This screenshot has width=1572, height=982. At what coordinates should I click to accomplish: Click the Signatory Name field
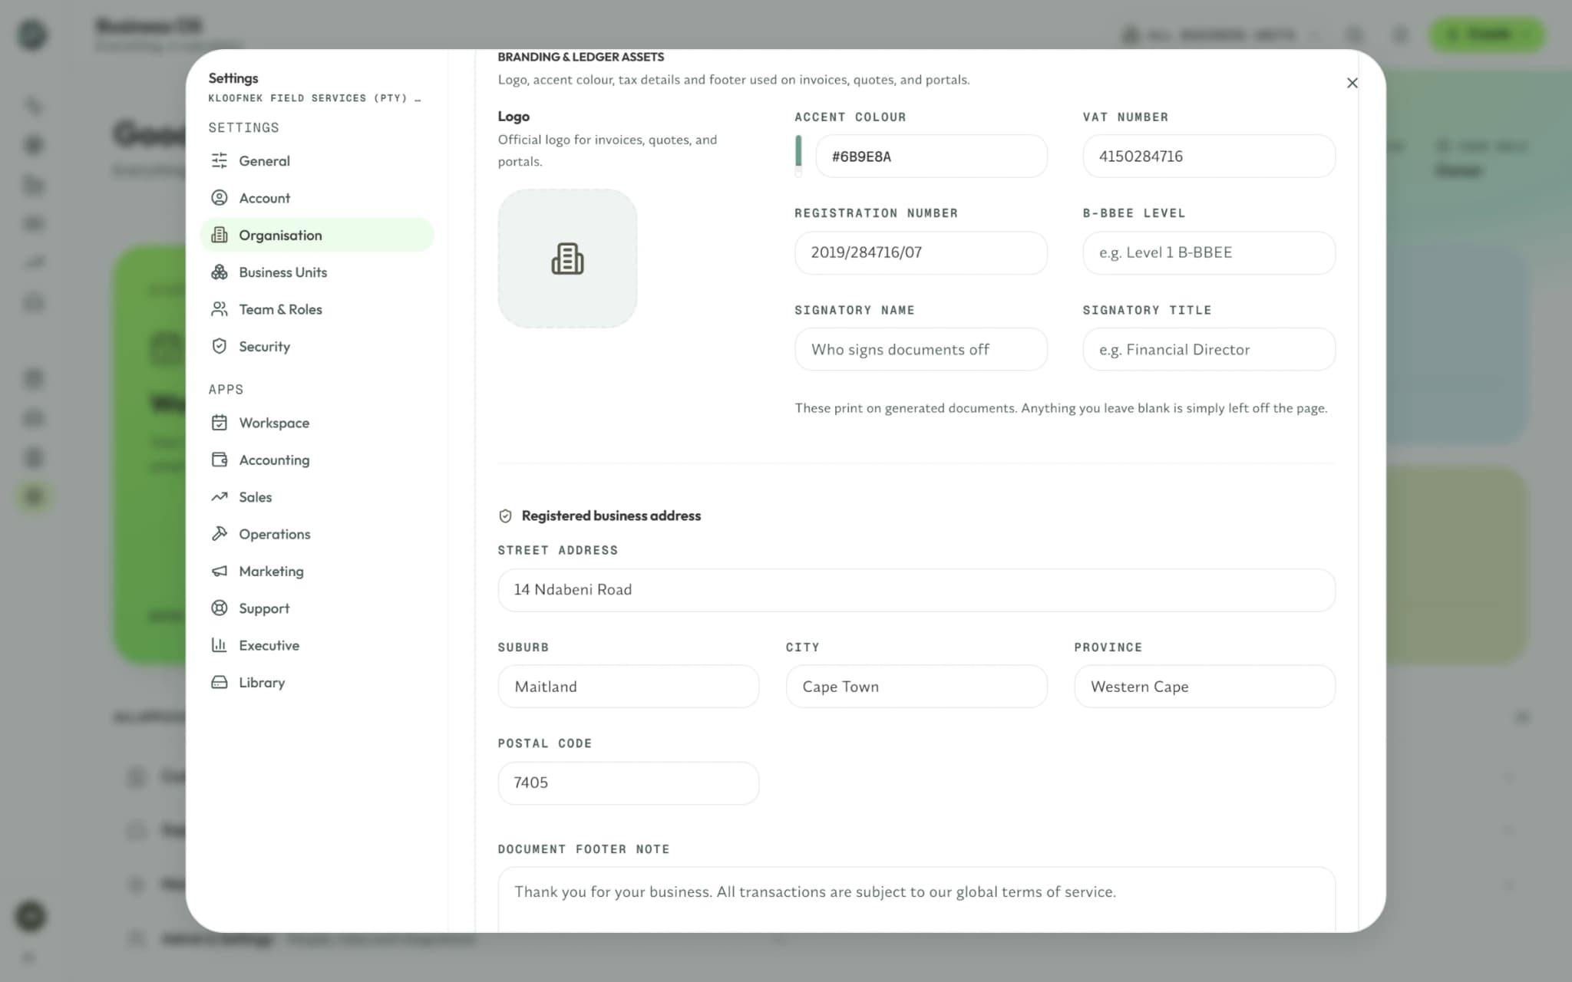(921, 349)
